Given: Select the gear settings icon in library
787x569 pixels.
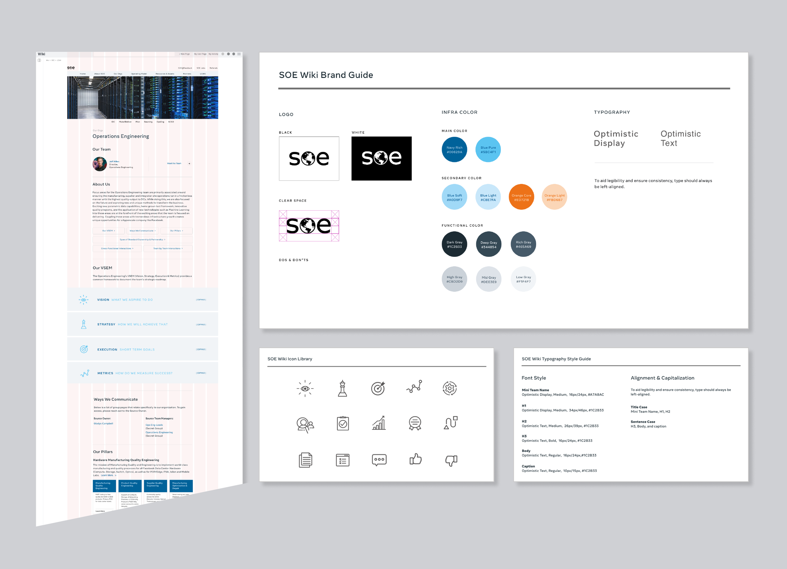Looking at the screenshot, I should 450,389.
